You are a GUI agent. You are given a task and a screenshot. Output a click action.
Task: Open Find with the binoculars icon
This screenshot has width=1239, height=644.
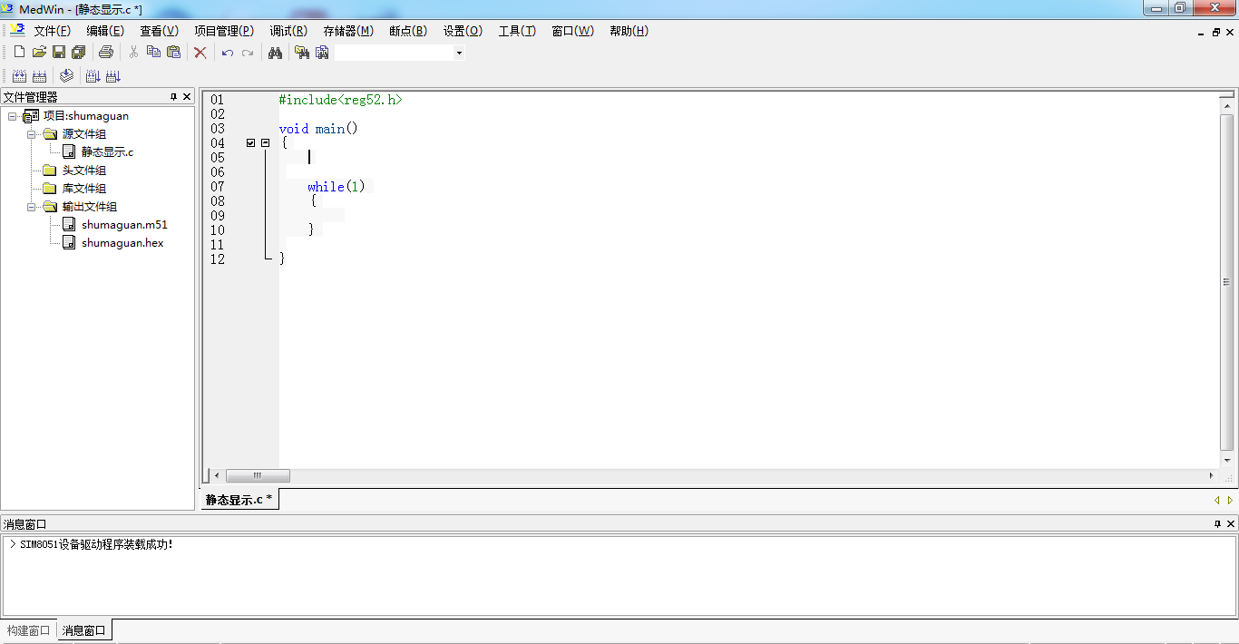click(x=275, y=53)
